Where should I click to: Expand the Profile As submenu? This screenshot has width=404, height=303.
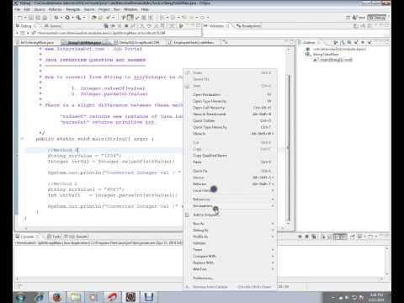230,237
